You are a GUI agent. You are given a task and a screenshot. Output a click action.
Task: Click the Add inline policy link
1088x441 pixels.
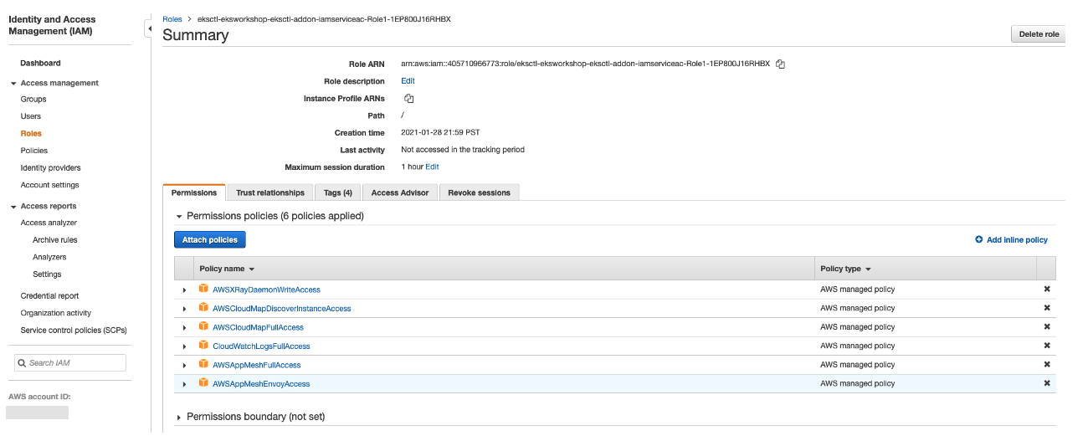1017,239
